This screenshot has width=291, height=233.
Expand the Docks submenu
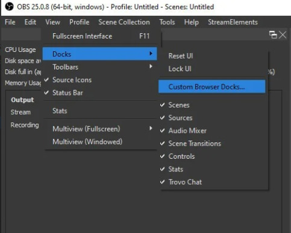point(100,54)
